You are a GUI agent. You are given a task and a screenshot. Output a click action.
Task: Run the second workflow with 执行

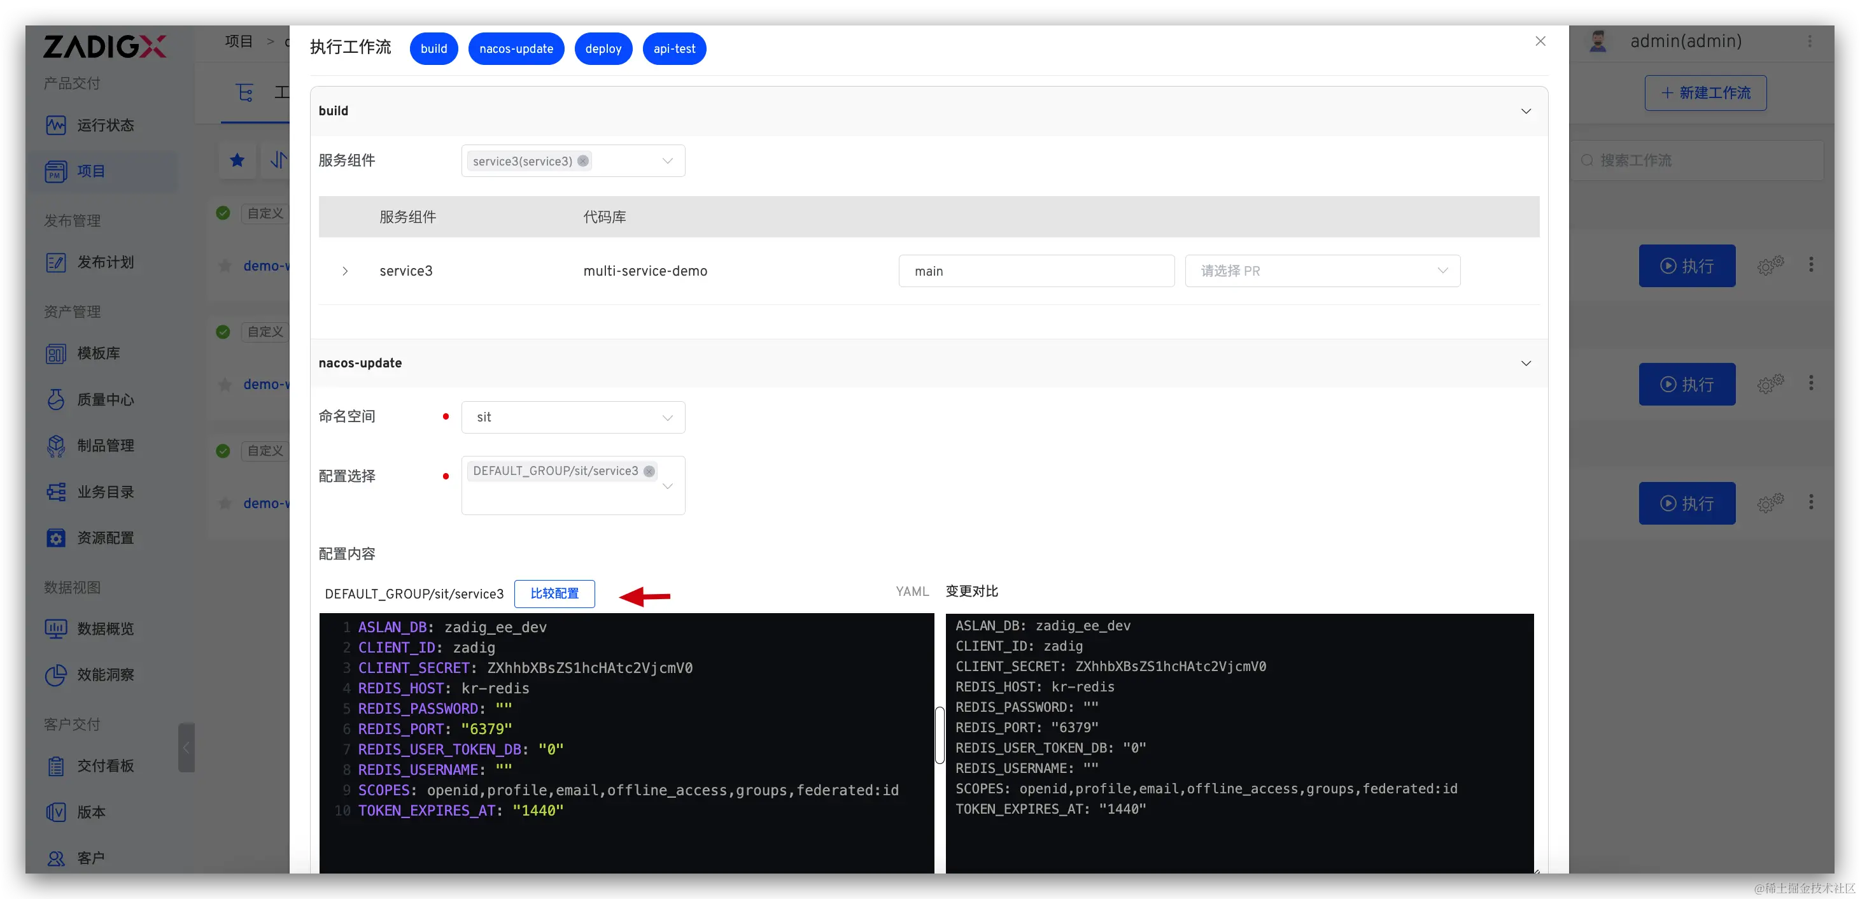[1687, 384]
